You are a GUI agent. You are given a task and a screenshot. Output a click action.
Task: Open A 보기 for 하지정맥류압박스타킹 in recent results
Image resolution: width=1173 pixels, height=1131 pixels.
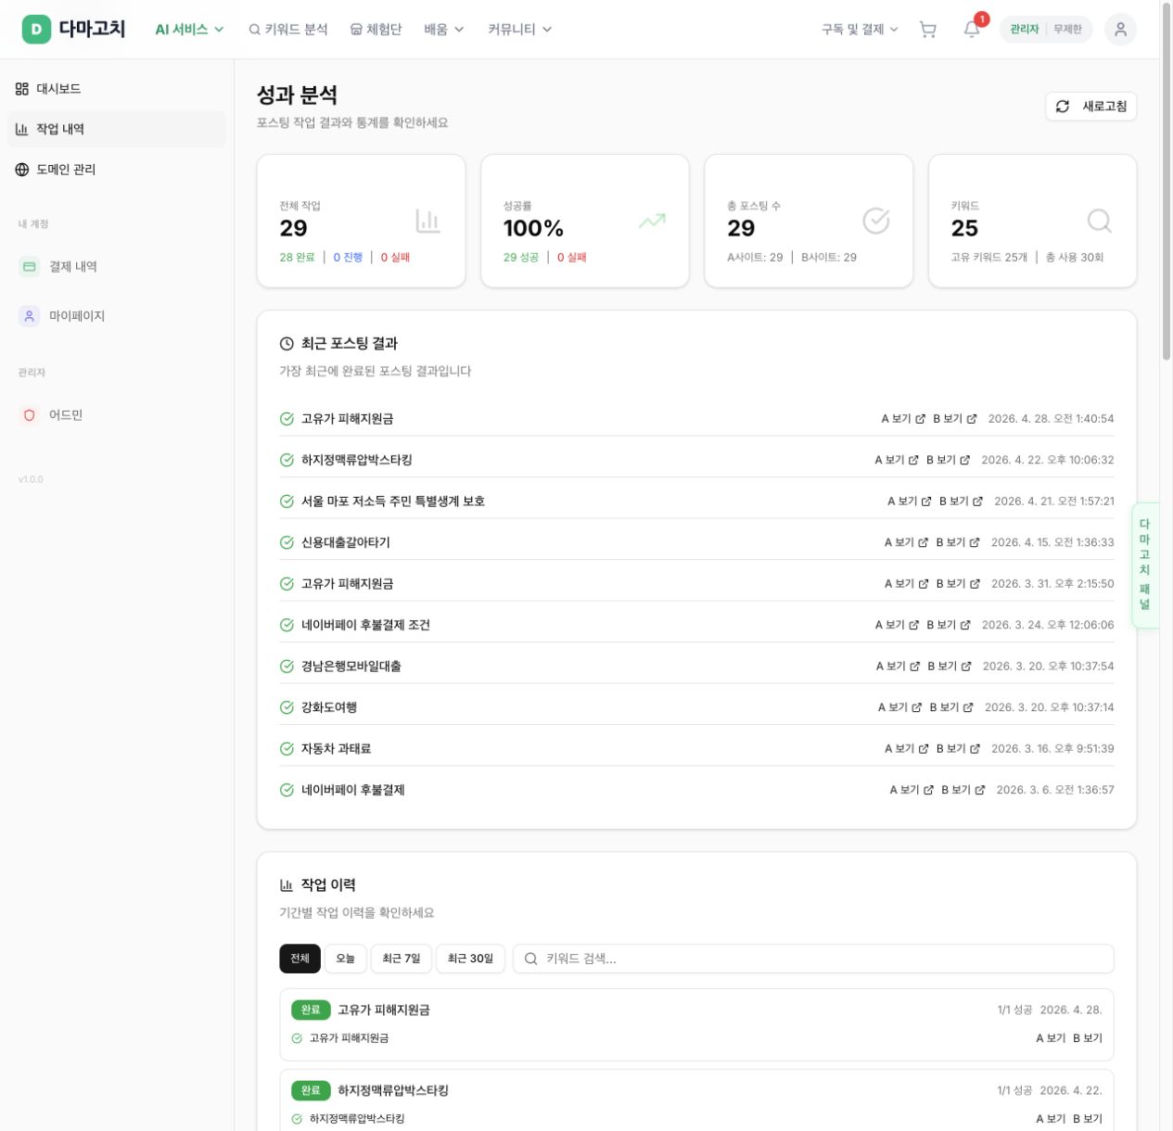pyautogui.click(x=896, y=460)
